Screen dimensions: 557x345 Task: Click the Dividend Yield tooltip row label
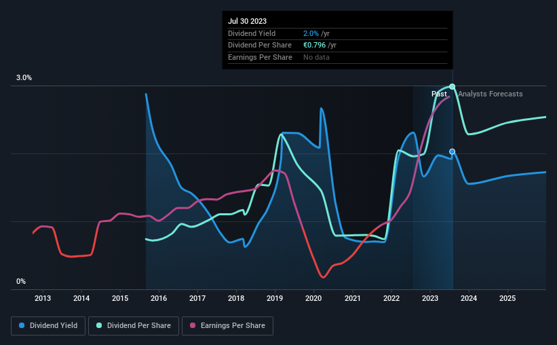pos(252,33)
